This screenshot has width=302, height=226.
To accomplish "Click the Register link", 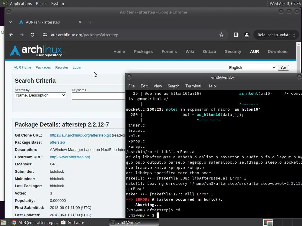I will pos(62,67).
